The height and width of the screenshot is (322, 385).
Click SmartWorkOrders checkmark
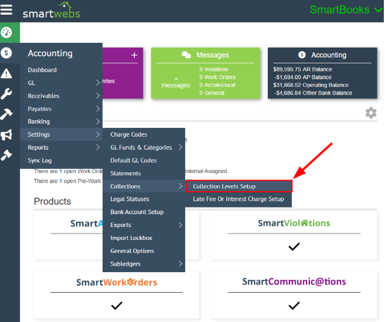tap(117, 306)
